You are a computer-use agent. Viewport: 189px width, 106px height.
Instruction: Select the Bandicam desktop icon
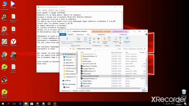tap(4, 80)
